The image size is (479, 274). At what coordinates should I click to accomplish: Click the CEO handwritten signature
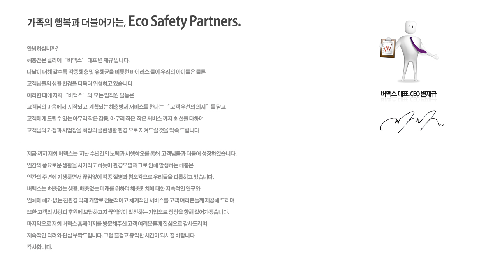pyautogui.click(x=412, y=121)
